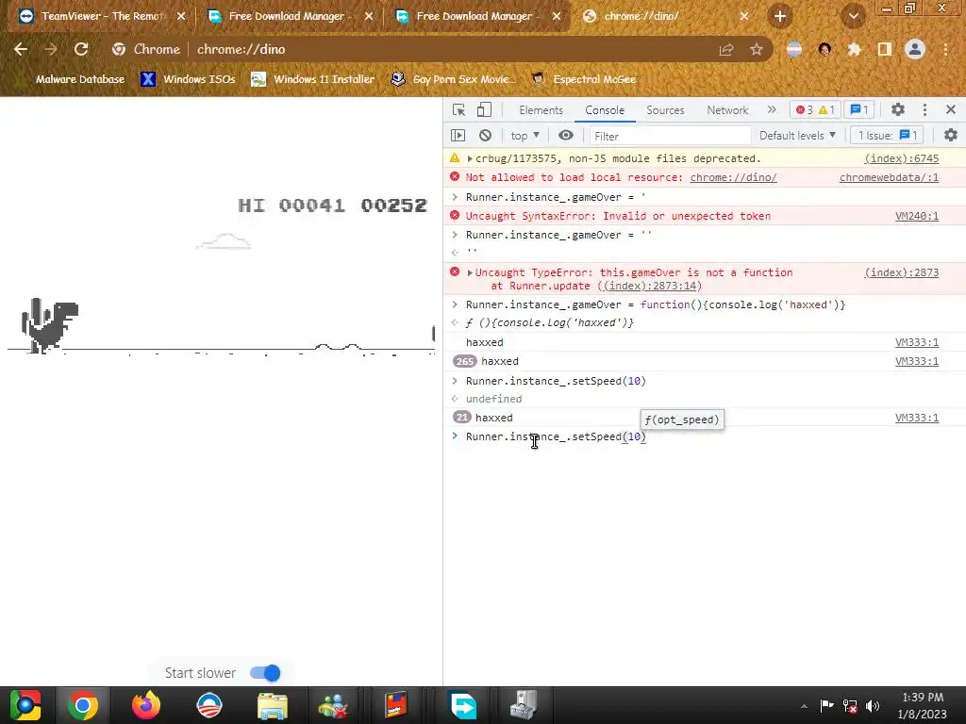Open the Malware Database bookmark
Image resolution: width=966 pixels, height=724 pixels.
tap(72, 79)
